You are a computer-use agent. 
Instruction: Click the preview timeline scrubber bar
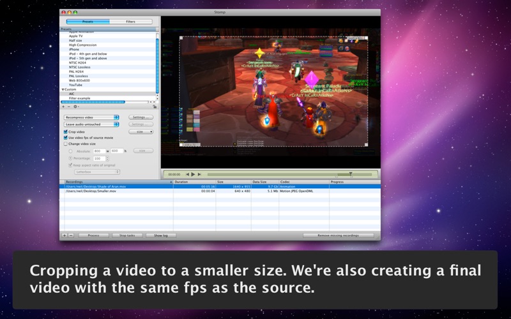click(x=289, y=174)
